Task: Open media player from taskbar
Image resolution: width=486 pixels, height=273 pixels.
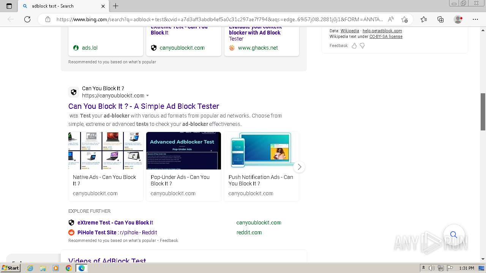Action: (56, 268)
